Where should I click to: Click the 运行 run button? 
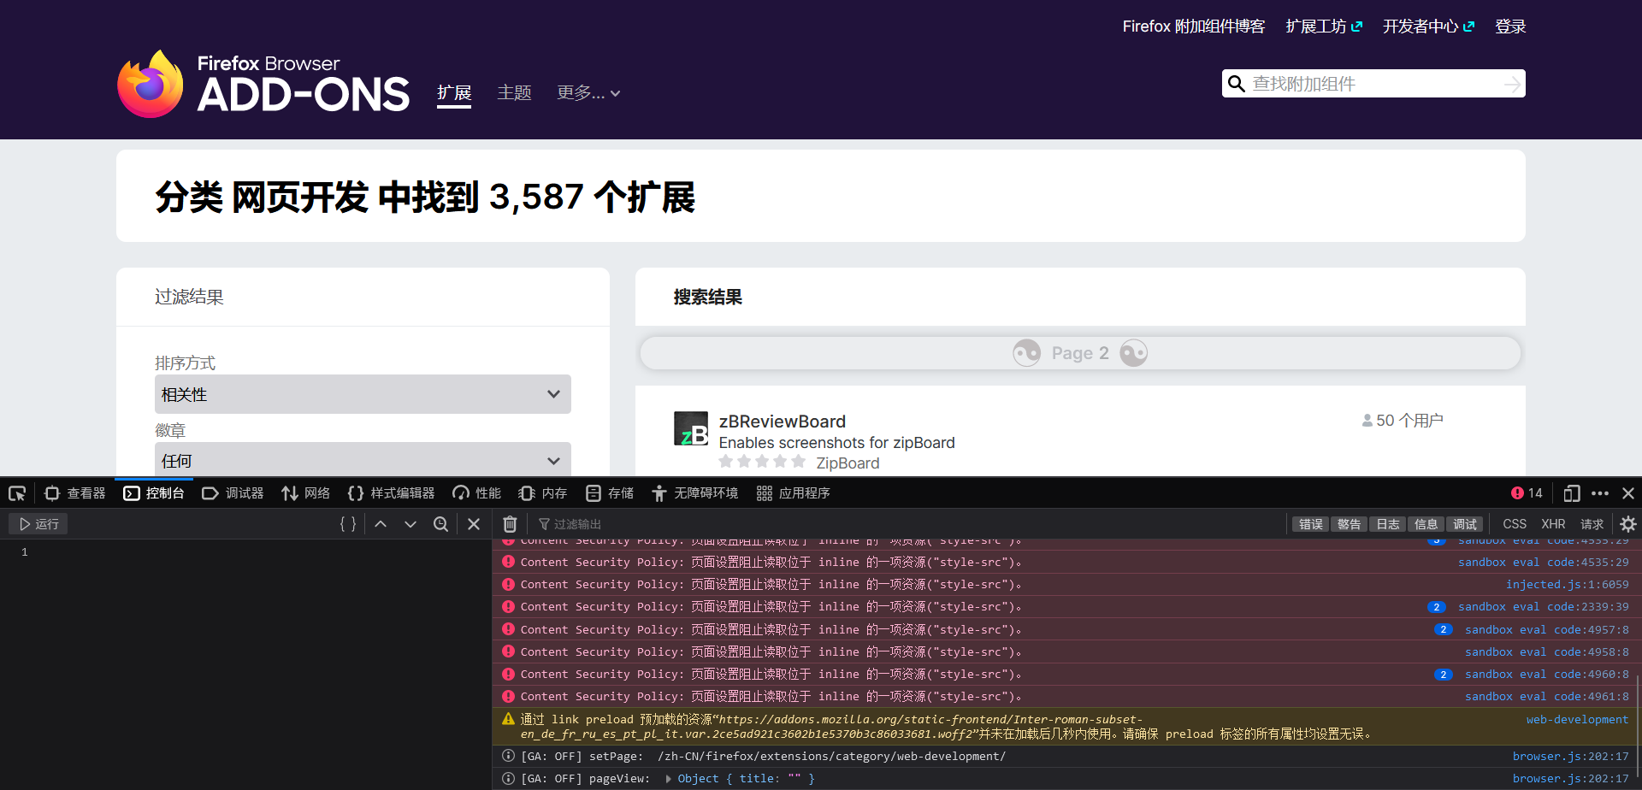(38, 524)
